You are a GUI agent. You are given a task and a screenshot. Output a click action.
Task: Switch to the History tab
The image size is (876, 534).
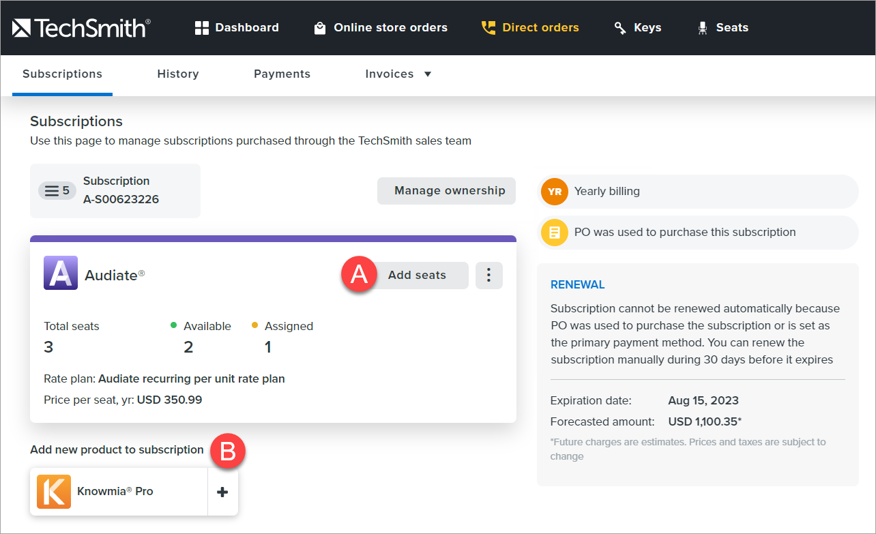click(177, 74)
